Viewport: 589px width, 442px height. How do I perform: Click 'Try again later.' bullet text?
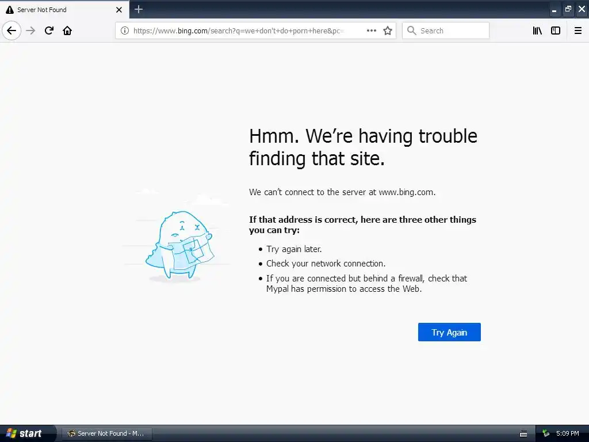pos(294,249)
